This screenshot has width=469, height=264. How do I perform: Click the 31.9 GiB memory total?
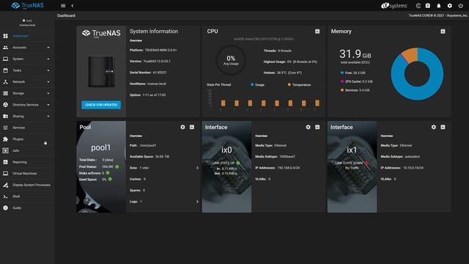pos(355,54)
